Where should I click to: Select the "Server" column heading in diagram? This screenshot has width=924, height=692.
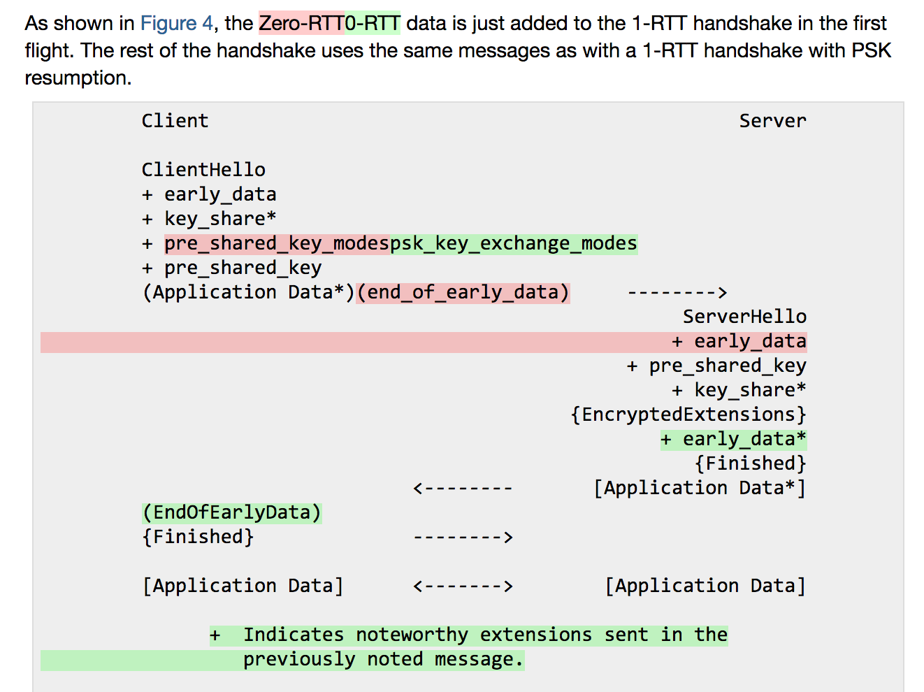point(772,121)
